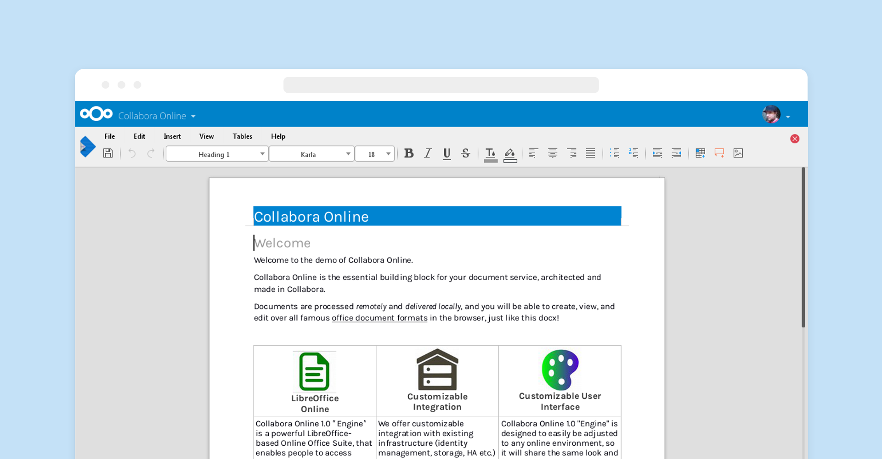Click the Nextcloud logo

pyautogui.click(x=96, y=114)
